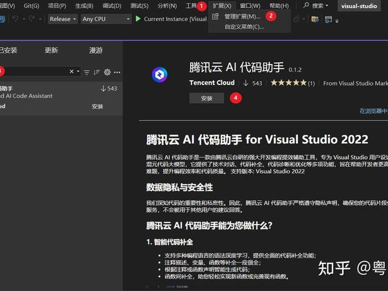Click the five-star rating

pyautogui.click(x=289, y=82)
